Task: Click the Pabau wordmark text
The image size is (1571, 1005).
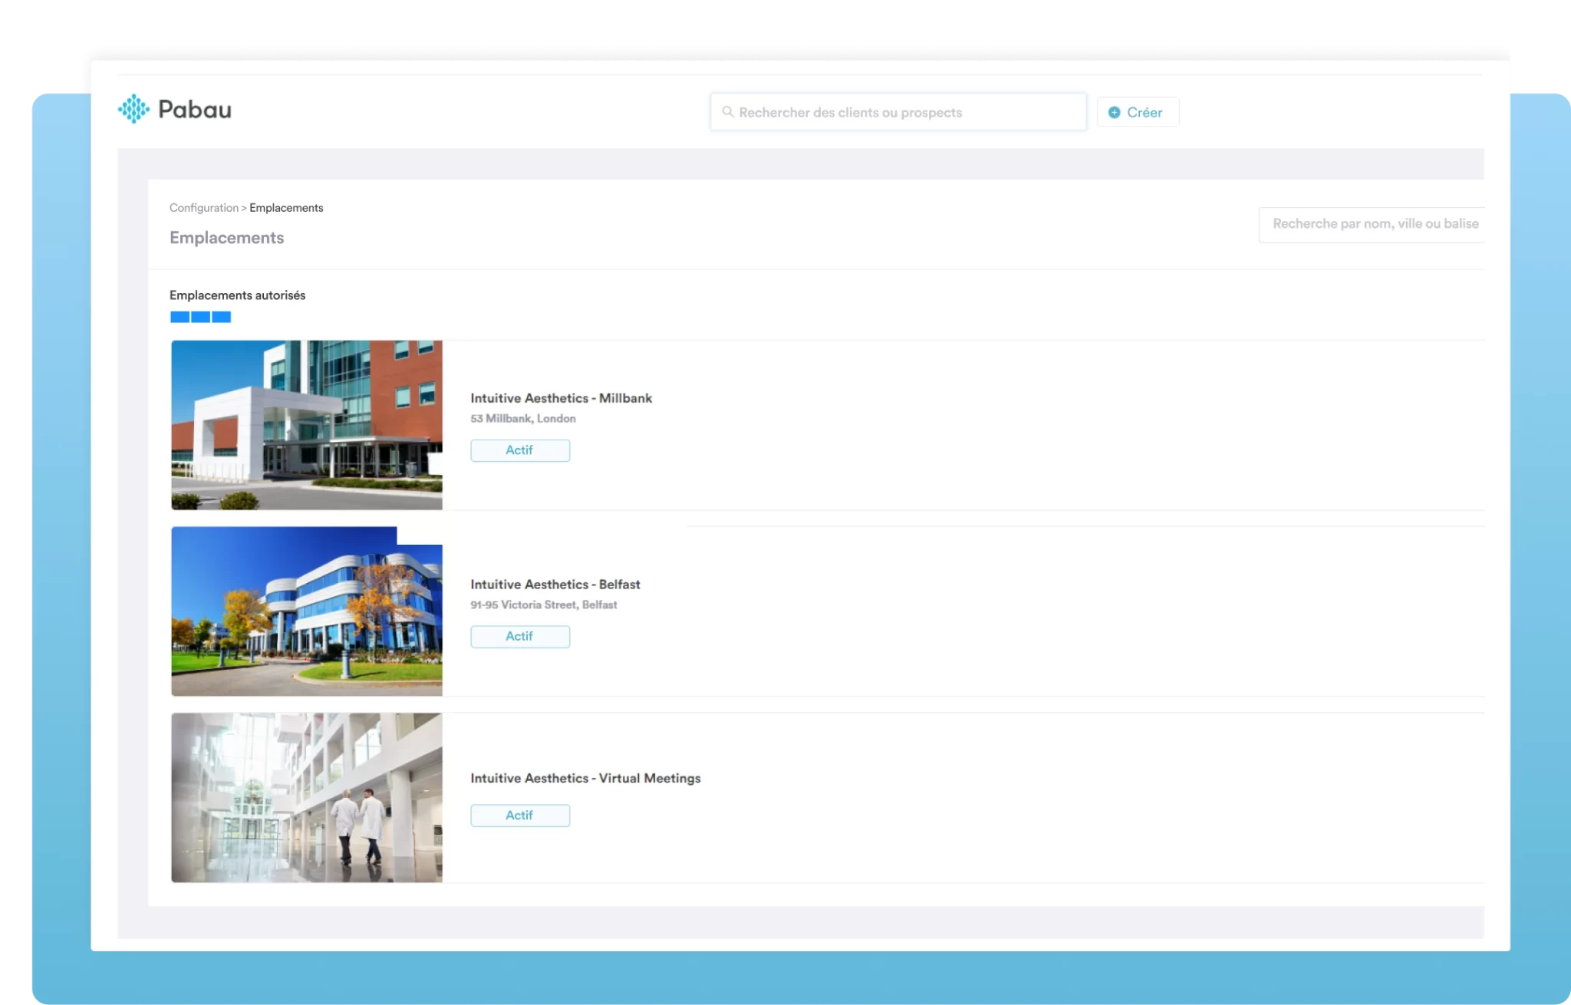Action: point(195,110)
